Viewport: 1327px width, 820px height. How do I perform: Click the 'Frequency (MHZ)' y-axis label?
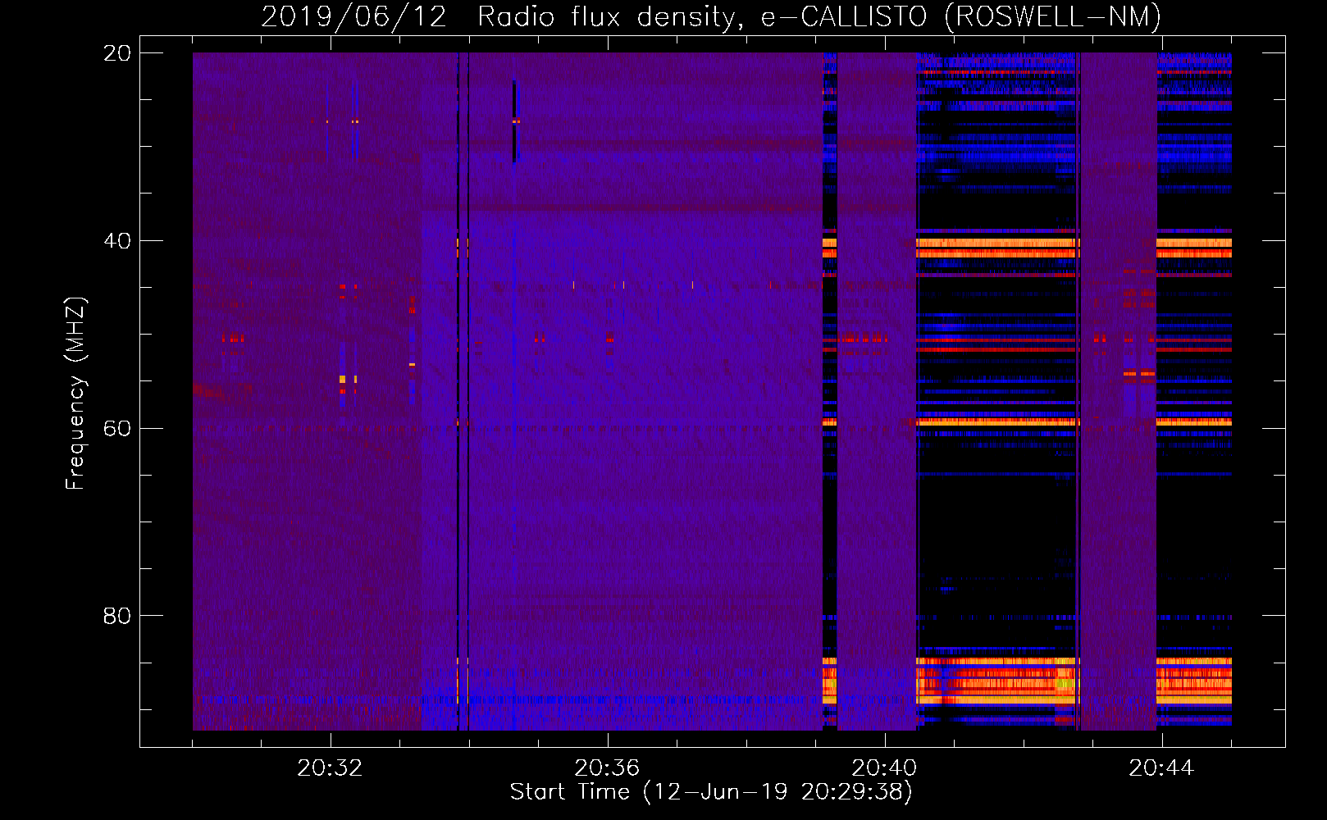[75, 394]
